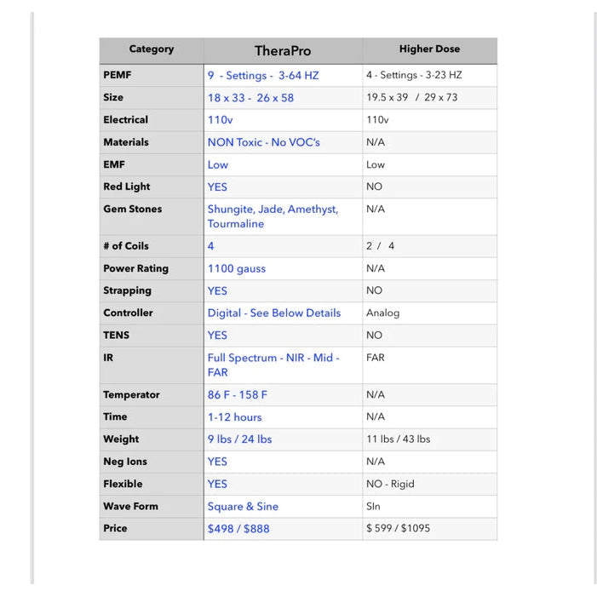Screen dimensions: 597x597
Task: Click the '1-12 hours' time value
Action: 235,417
